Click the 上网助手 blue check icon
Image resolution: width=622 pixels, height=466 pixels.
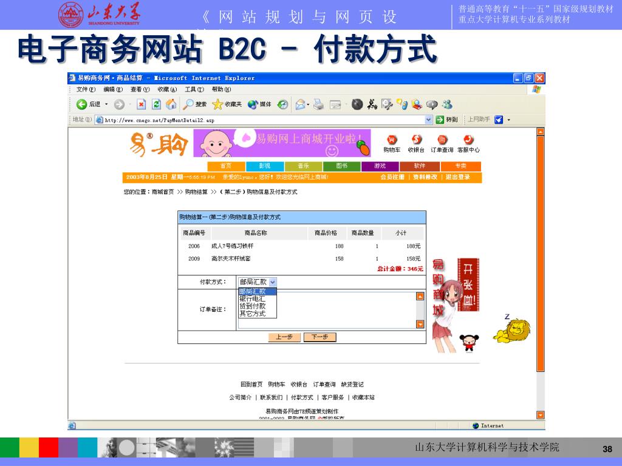tap(499, 120)
